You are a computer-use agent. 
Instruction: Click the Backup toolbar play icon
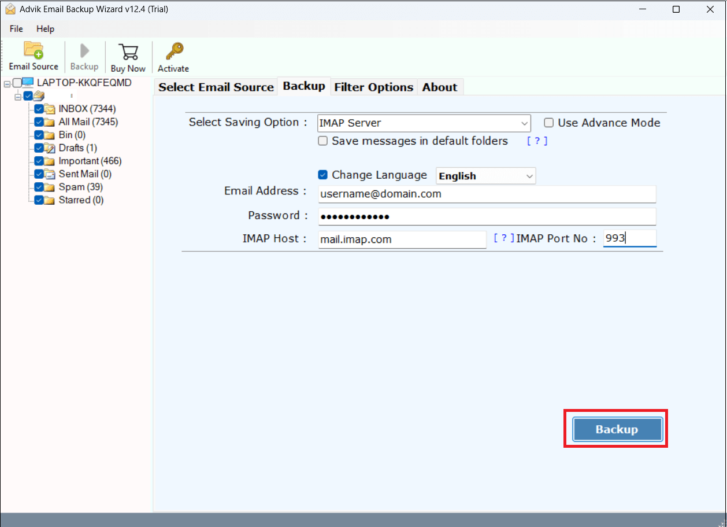(x=84, y=50)
